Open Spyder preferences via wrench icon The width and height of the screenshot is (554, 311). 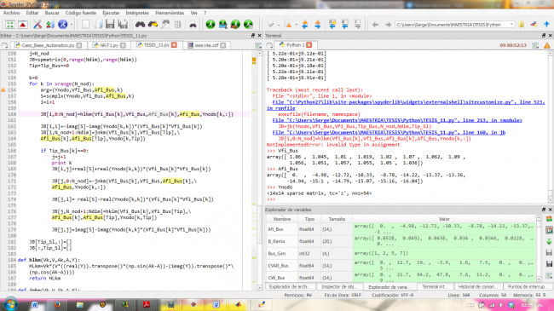[x=38, y=25]
